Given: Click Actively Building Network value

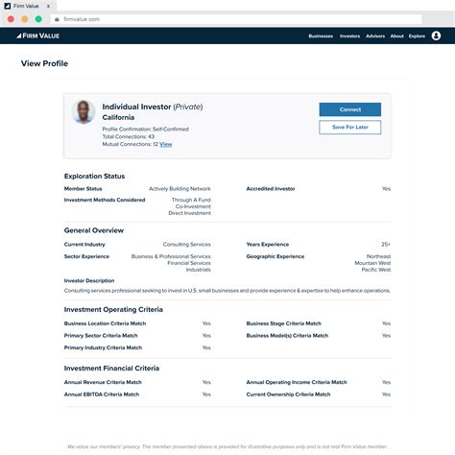Looking at the screenshot, I should pyautogui.click(x=180, y=189).
